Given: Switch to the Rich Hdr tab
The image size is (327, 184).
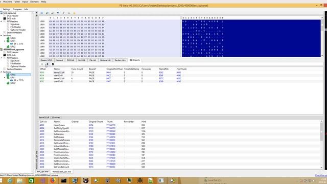Looking at the screenshot, I should pyautogui.click(x=82, y=60).
